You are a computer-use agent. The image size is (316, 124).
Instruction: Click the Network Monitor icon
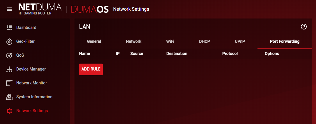tap(9, 83)
